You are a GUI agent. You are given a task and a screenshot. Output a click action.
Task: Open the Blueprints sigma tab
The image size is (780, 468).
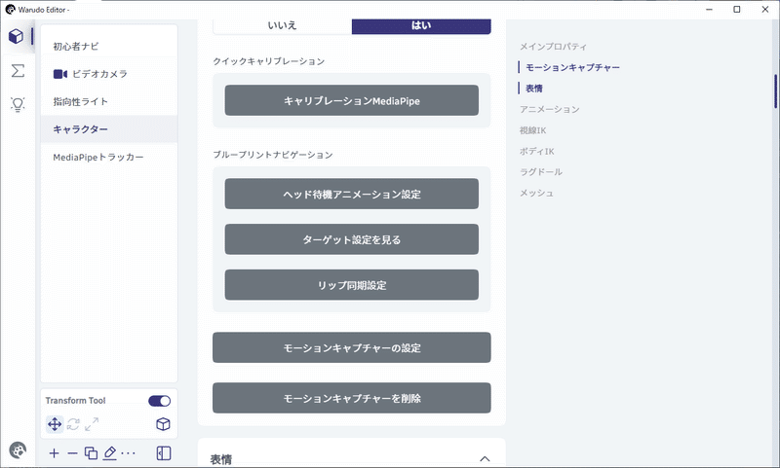point(18,70)
